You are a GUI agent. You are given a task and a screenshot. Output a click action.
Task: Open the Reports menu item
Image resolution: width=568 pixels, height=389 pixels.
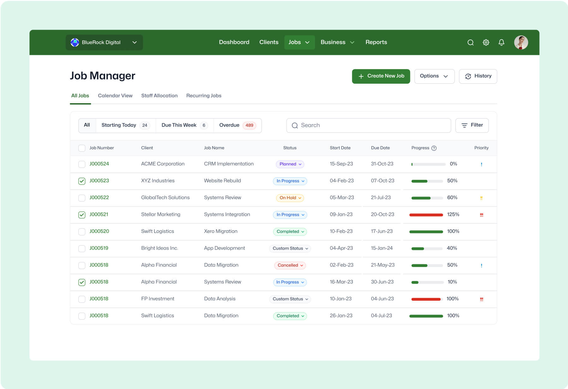click(376, 42)
